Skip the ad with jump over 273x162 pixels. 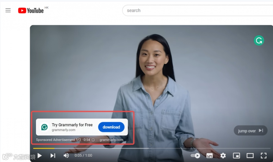click(x=250, y=131)
